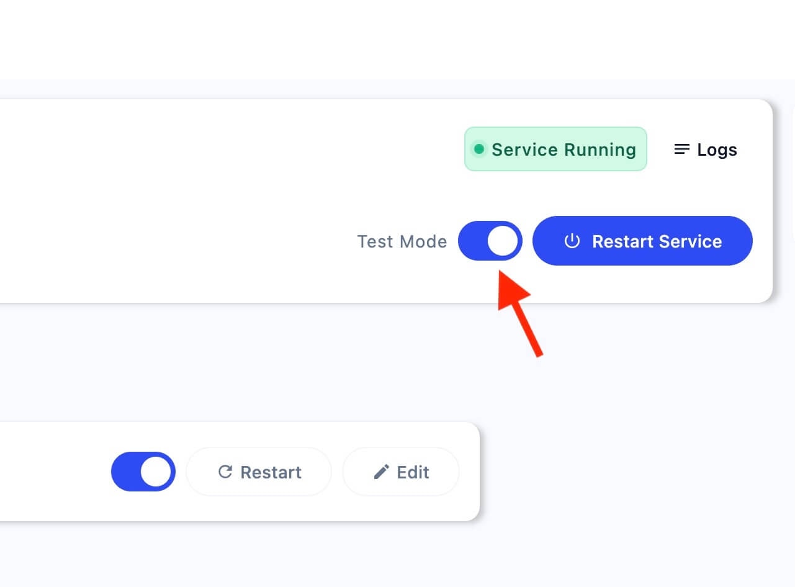This screenshot has height=587, width=795.
Task: Open the Edit dialog
Action: click(400, 472)
